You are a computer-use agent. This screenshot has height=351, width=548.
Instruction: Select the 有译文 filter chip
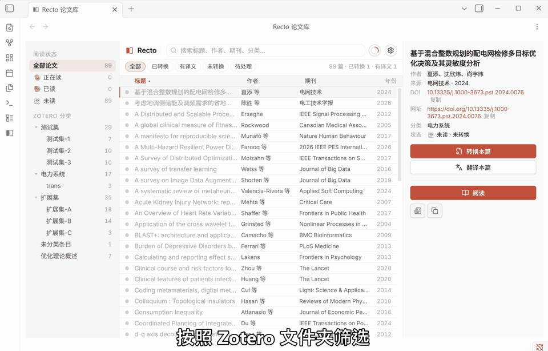tap(188, 66)
